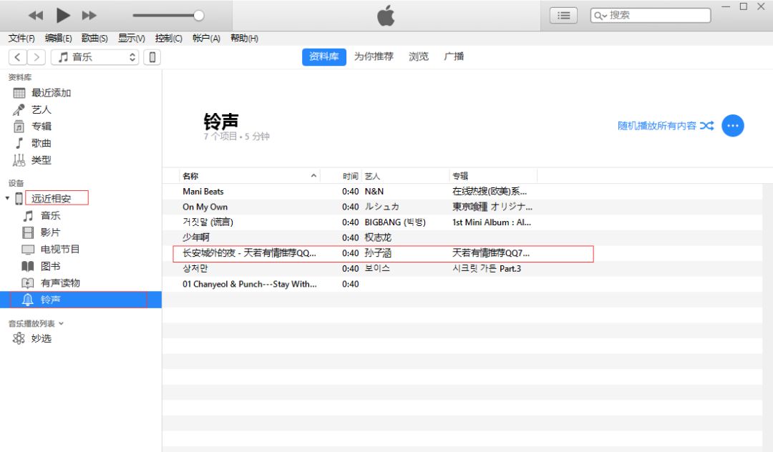This screenshot has width=773, height=452.
Task: Select the 专辑 (Albums) sidebar entry
Action: click(x=43, y=126)
